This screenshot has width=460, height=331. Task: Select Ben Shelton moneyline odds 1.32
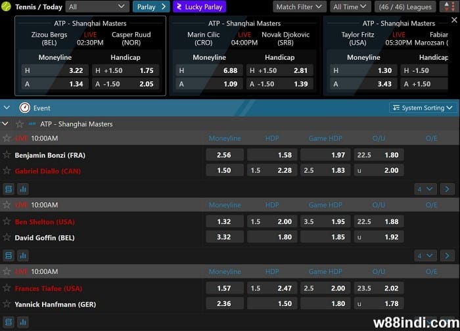(x=224, y=222)
